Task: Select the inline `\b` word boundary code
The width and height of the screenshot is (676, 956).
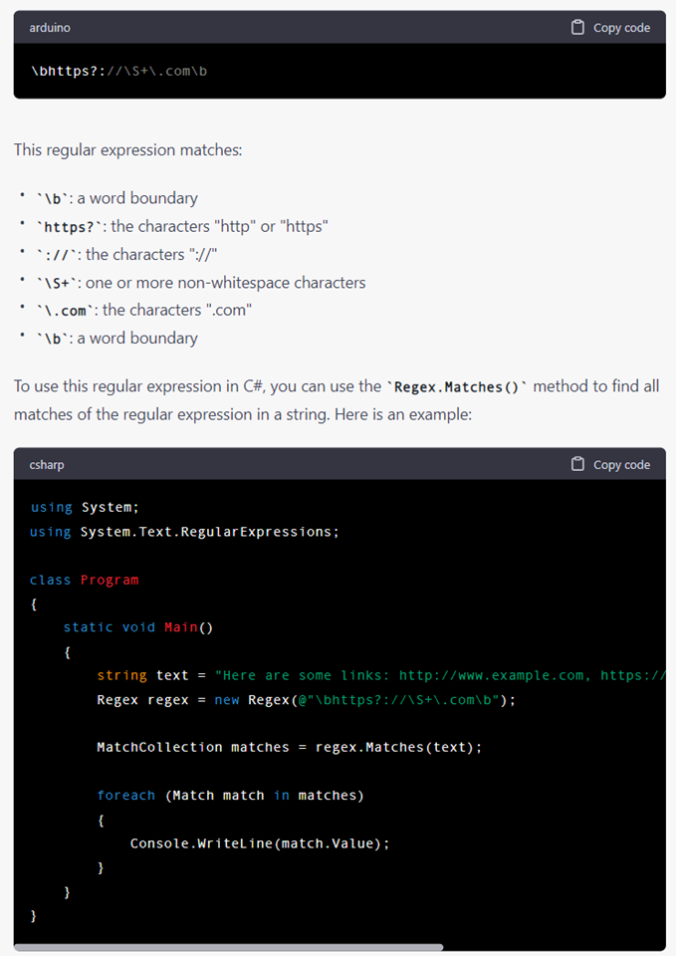Action: tap(52, 197)
